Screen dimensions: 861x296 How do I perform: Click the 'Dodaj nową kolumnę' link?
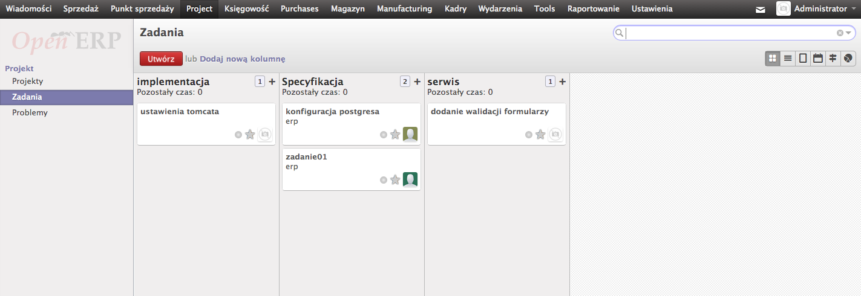242,59
